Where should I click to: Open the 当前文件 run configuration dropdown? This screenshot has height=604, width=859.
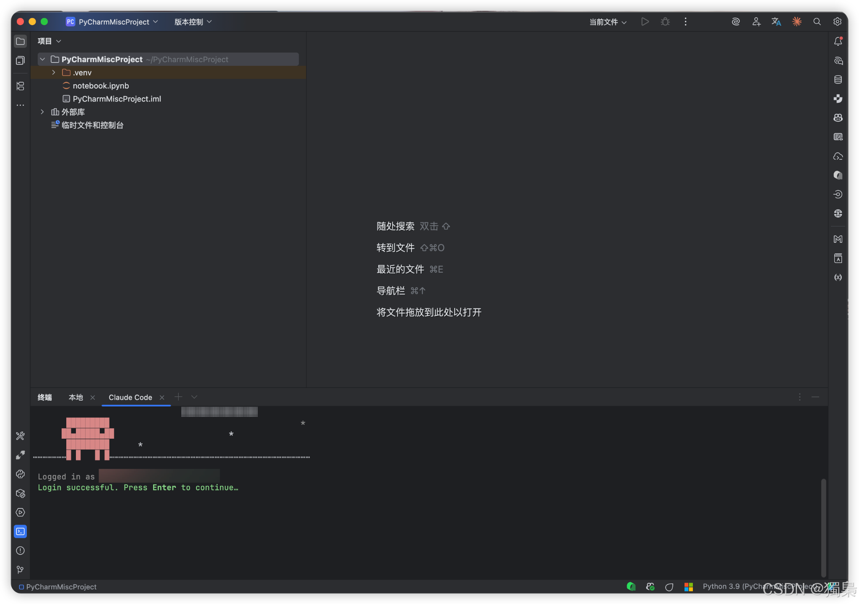pyautogui.click(x=608, y=22)
